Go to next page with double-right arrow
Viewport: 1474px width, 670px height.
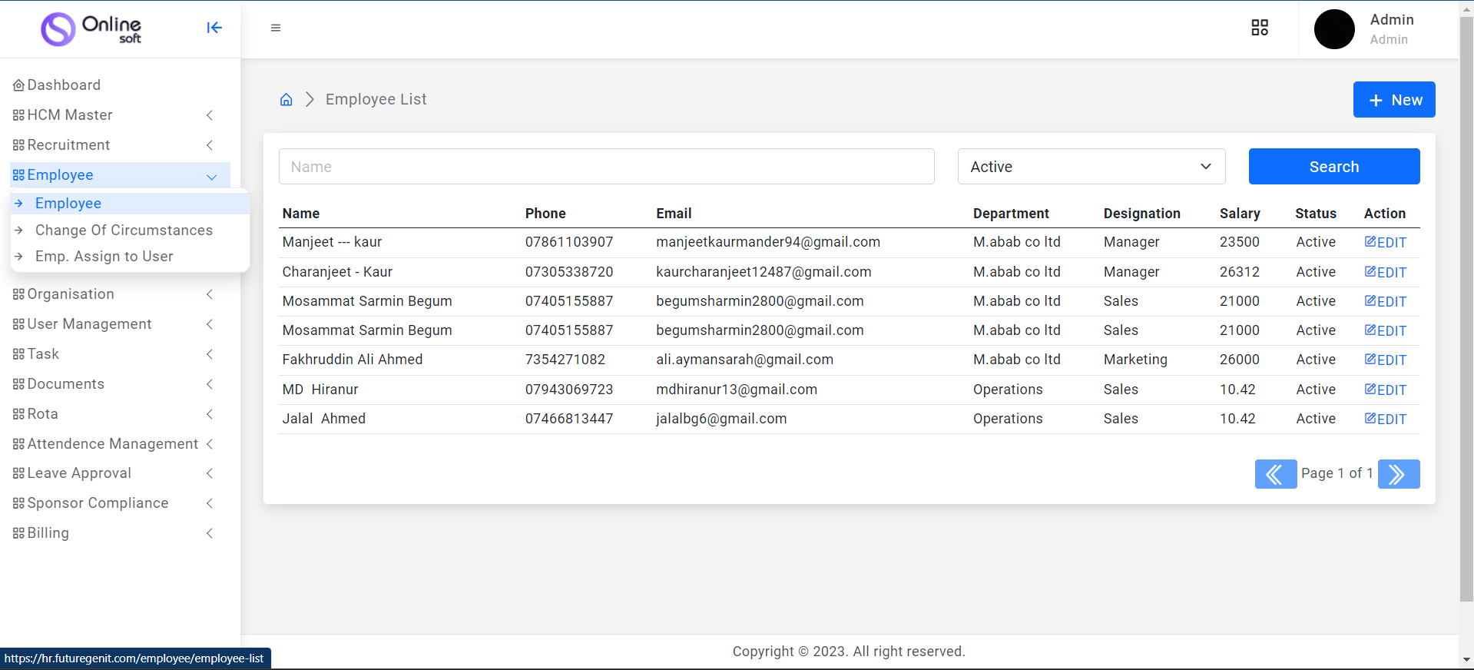point(1398,474)
